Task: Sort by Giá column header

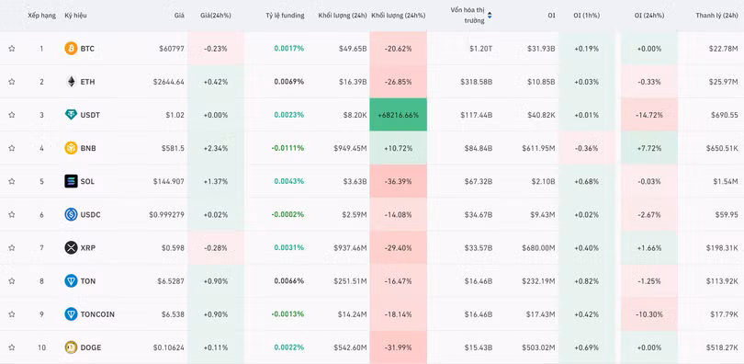Action: (x=179, y=16)
